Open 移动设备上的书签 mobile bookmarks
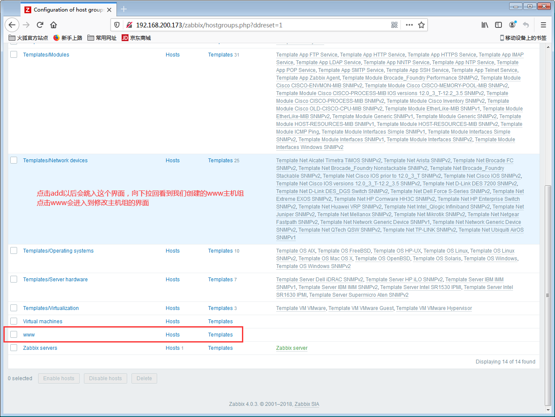Screen dimensions: 555x417 pos(523,38)
